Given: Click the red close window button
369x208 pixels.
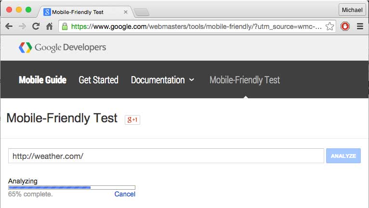Looking at the screenshot, I should coord(9,10).
